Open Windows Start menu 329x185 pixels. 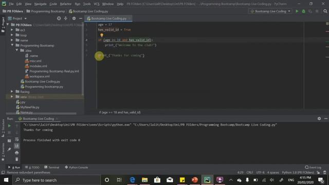pos(6,180)
